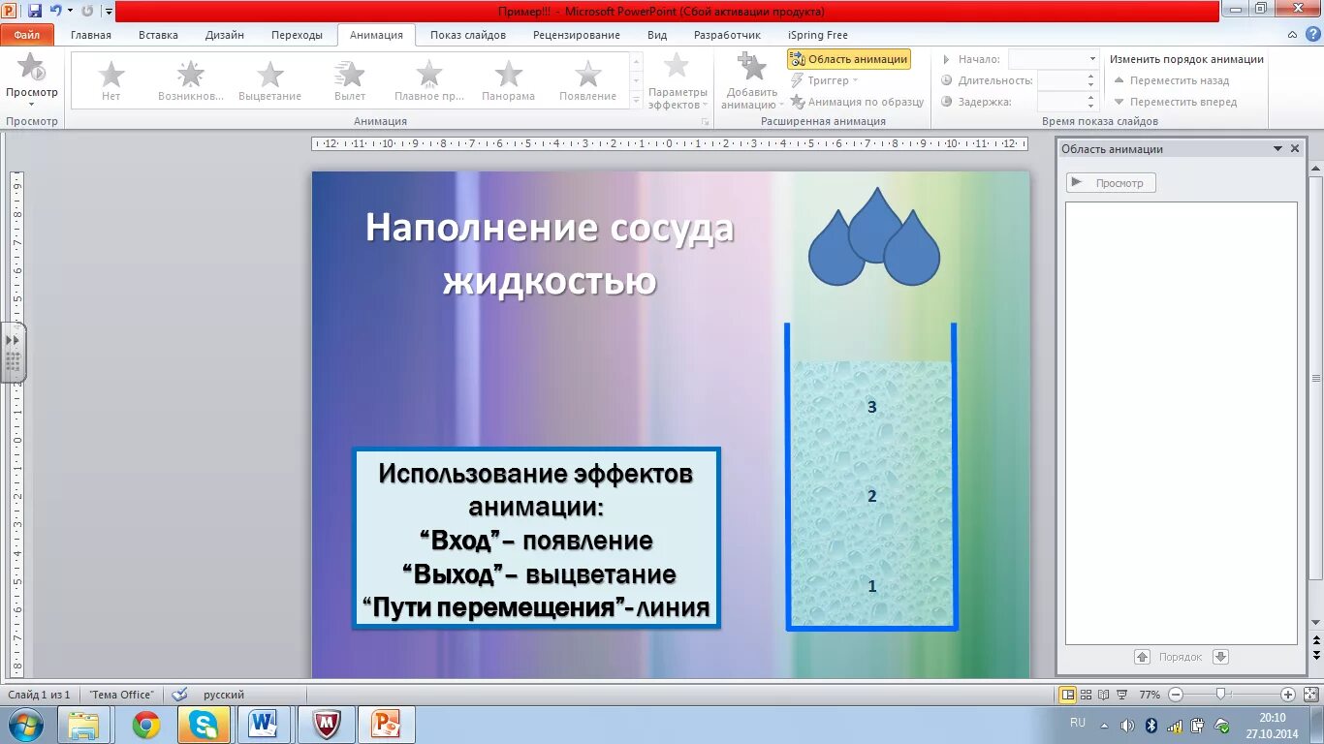Switch to the Переходы ribbon tab
The width and height of the screenshot is (1324, 744).
coord(297,35)
